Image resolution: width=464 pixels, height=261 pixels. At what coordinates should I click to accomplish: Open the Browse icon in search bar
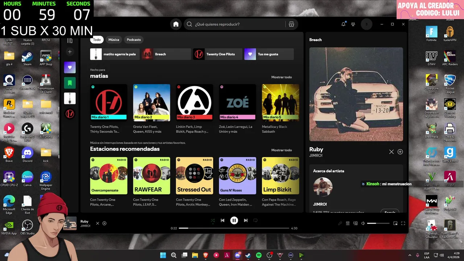(291, 24)
